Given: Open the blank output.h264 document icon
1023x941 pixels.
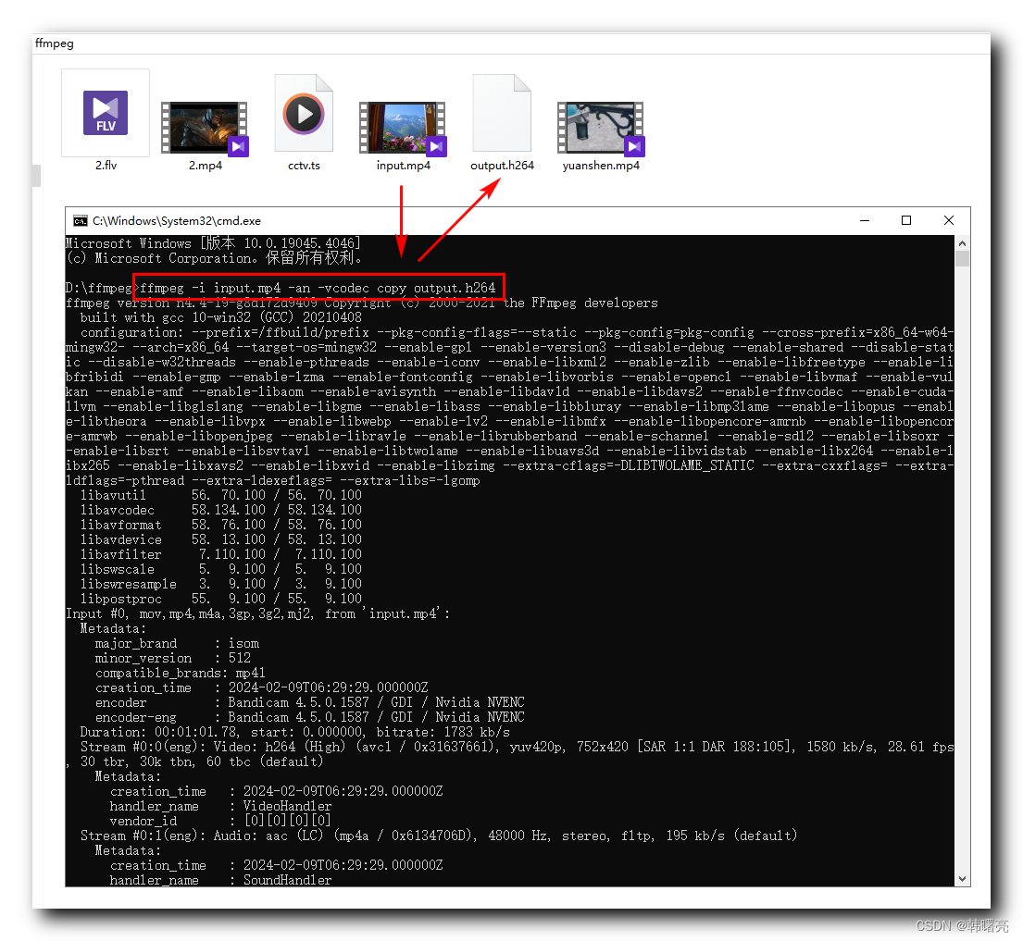Looking at the screenshot, I should [502, 112].
